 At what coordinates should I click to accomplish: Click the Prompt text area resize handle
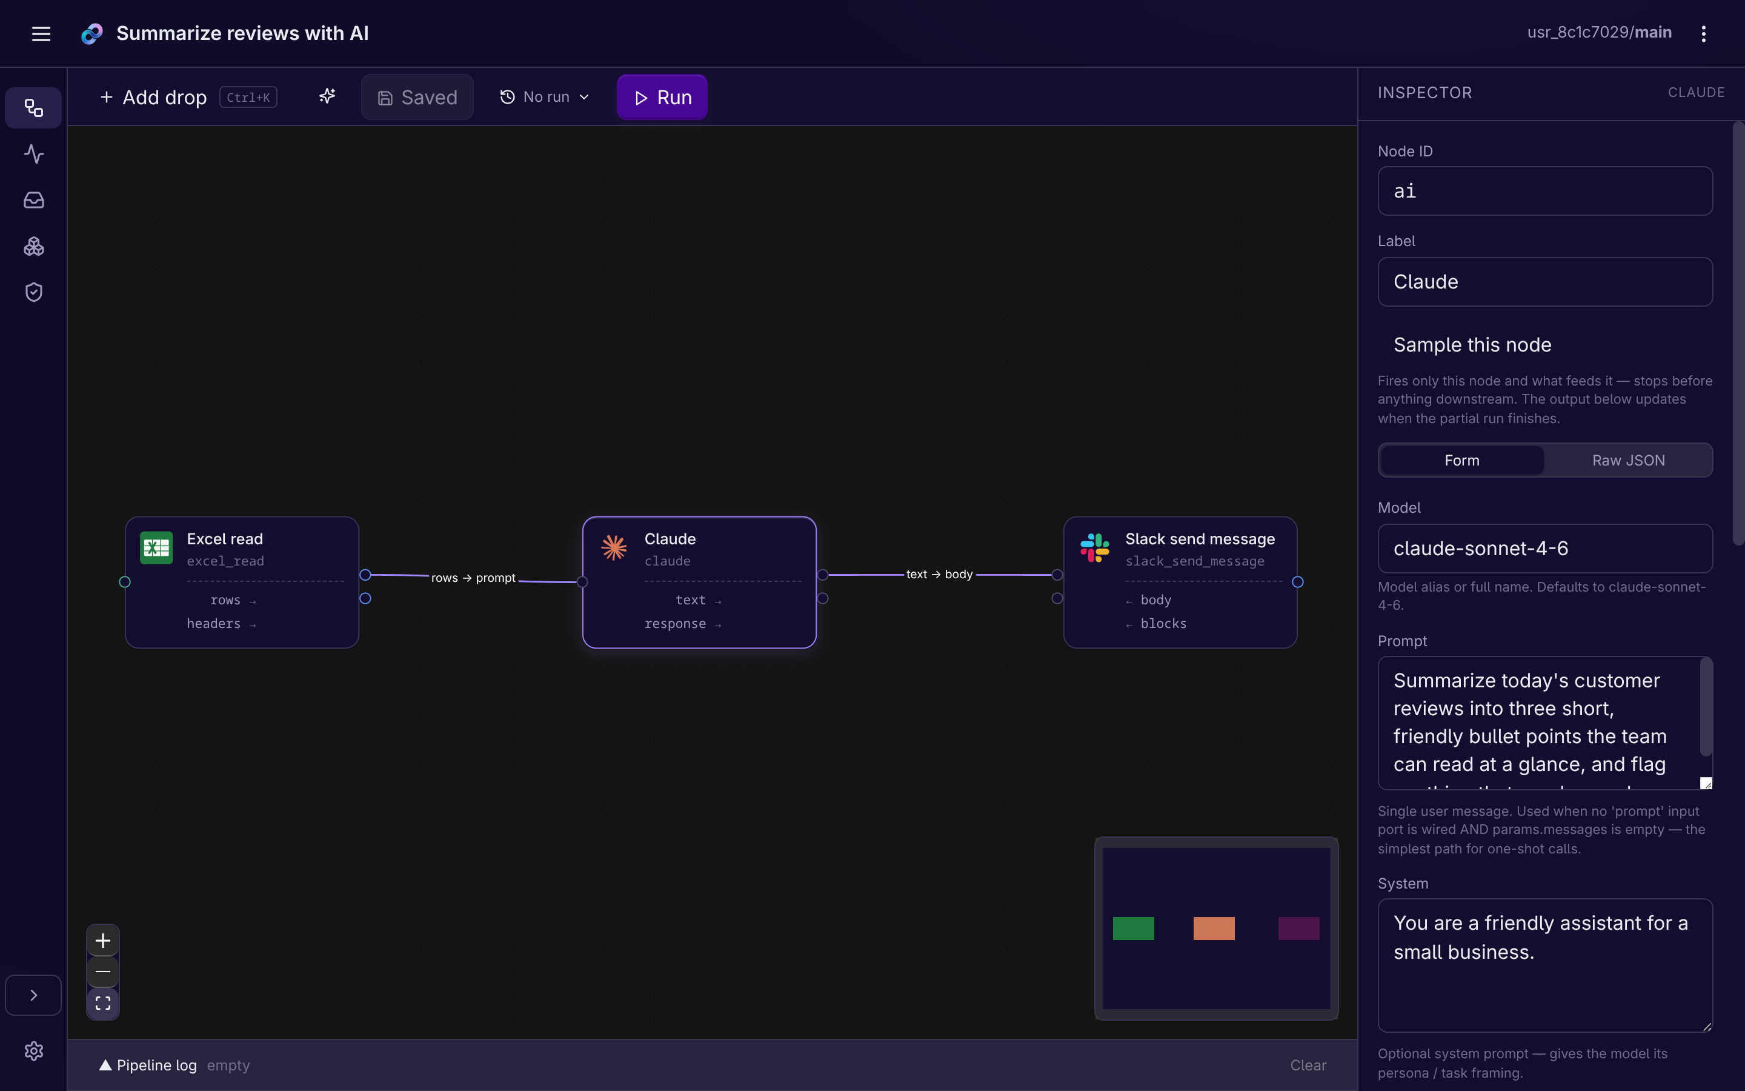pyautogui.click(x=1706, y=783)
